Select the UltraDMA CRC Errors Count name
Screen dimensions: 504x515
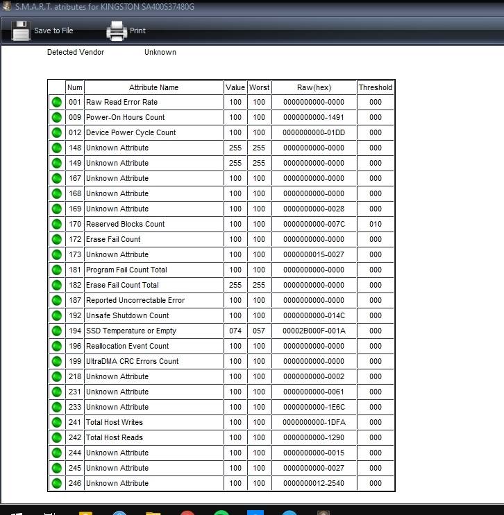133,361
